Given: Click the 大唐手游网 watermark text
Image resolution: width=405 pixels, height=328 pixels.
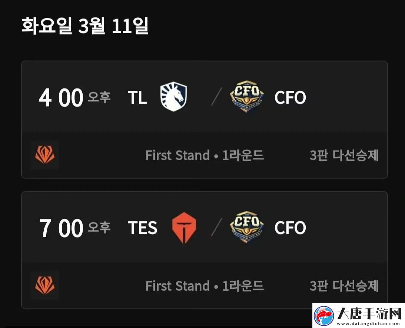Looking at the screenshot, I should pos(369,313).
